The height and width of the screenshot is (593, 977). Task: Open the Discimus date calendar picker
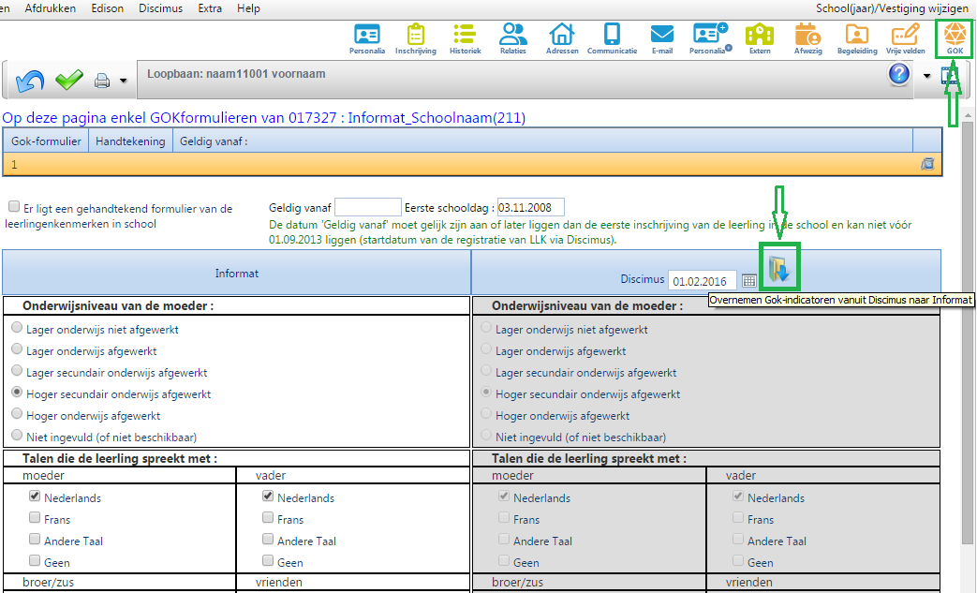pyautogui.click(x=749, y=281)
